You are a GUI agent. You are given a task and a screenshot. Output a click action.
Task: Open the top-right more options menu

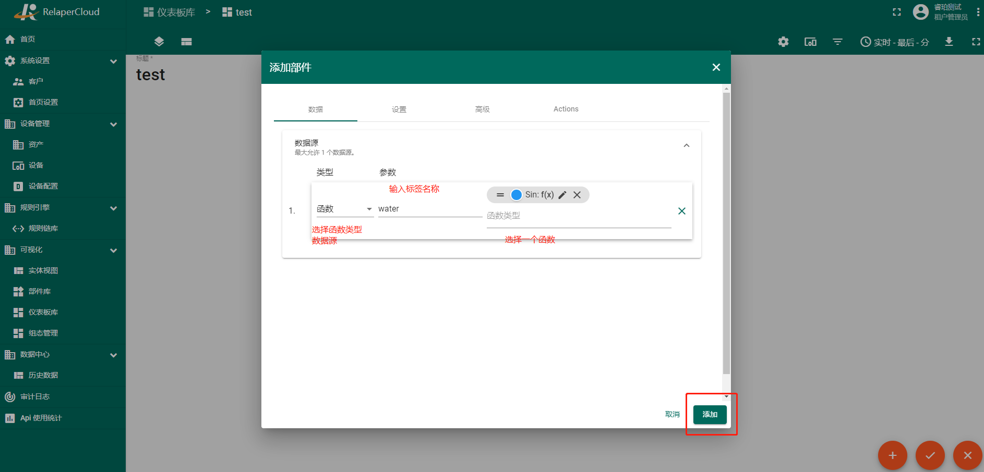978,12
